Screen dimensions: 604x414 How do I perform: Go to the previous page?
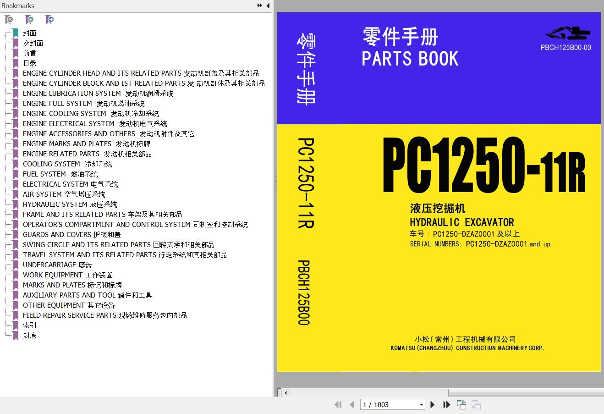pyautogui.click(x=352, y=404)
